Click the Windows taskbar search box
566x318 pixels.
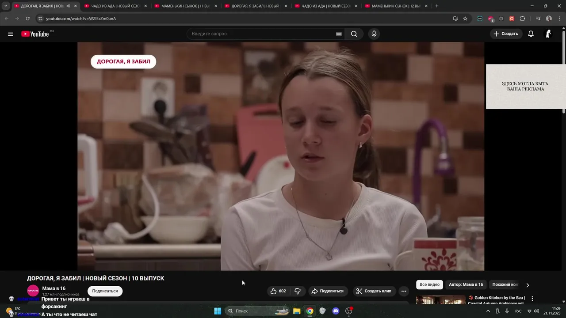[257, 311]
